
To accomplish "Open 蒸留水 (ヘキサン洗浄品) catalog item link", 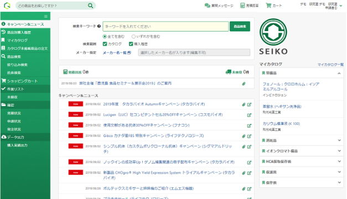I will [282, 106].
